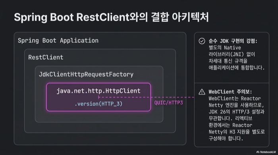This screenshot has width=278, height=155.
Task: Click the 'JdkClientHttpRequestFactory' label
Action: pos(86,74)
